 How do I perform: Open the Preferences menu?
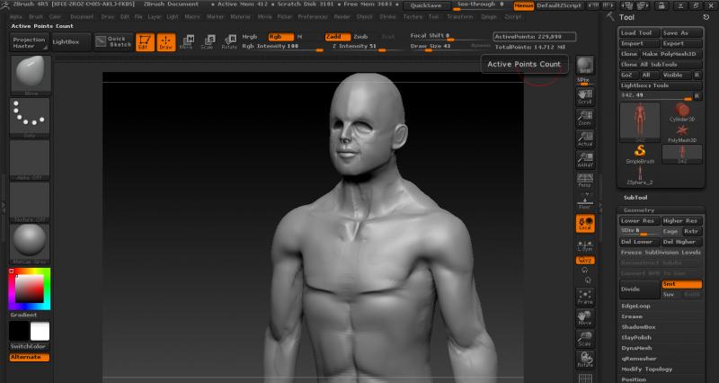[313, 16]
